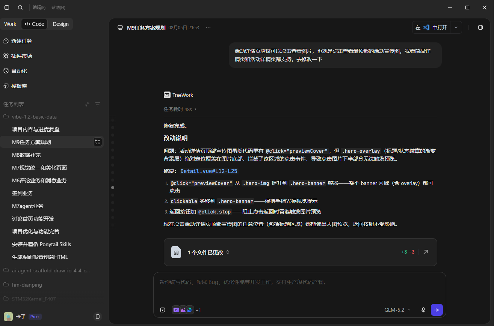494x326 pixels.
Task: Click the microphone voice input icon
Action: tap(423, 310)
